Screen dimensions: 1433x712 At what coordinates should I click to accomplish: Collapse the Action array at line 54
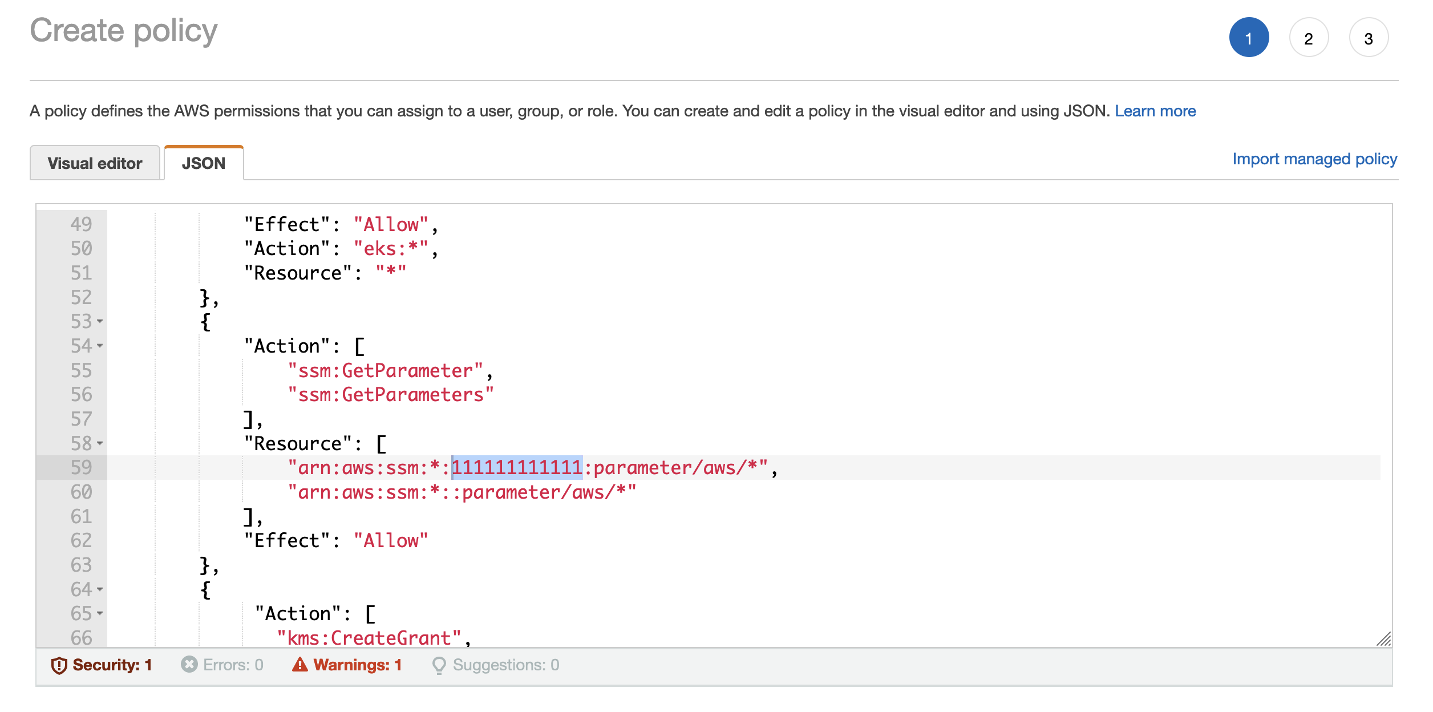click(100, 346)
